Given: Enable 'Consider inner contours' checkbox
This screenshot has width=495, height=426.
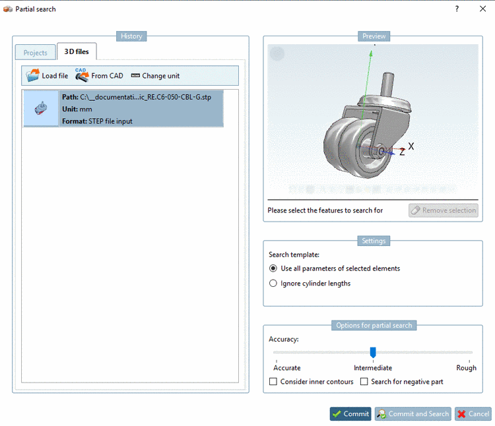Looking at the screenshot, I should click(x=274, y=382).
